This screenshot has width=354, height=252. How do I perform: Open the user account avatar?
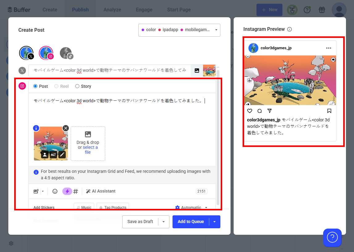[339, 10]
